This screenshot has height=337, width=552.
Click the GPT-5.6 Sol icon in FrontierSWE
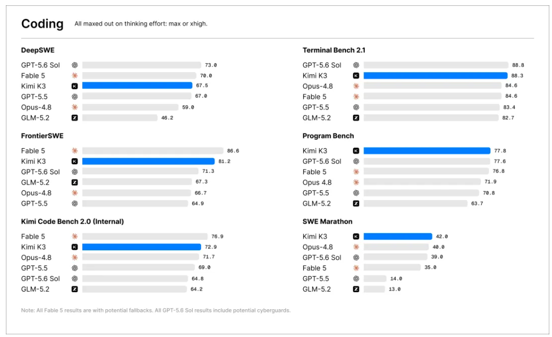point(75,172)
